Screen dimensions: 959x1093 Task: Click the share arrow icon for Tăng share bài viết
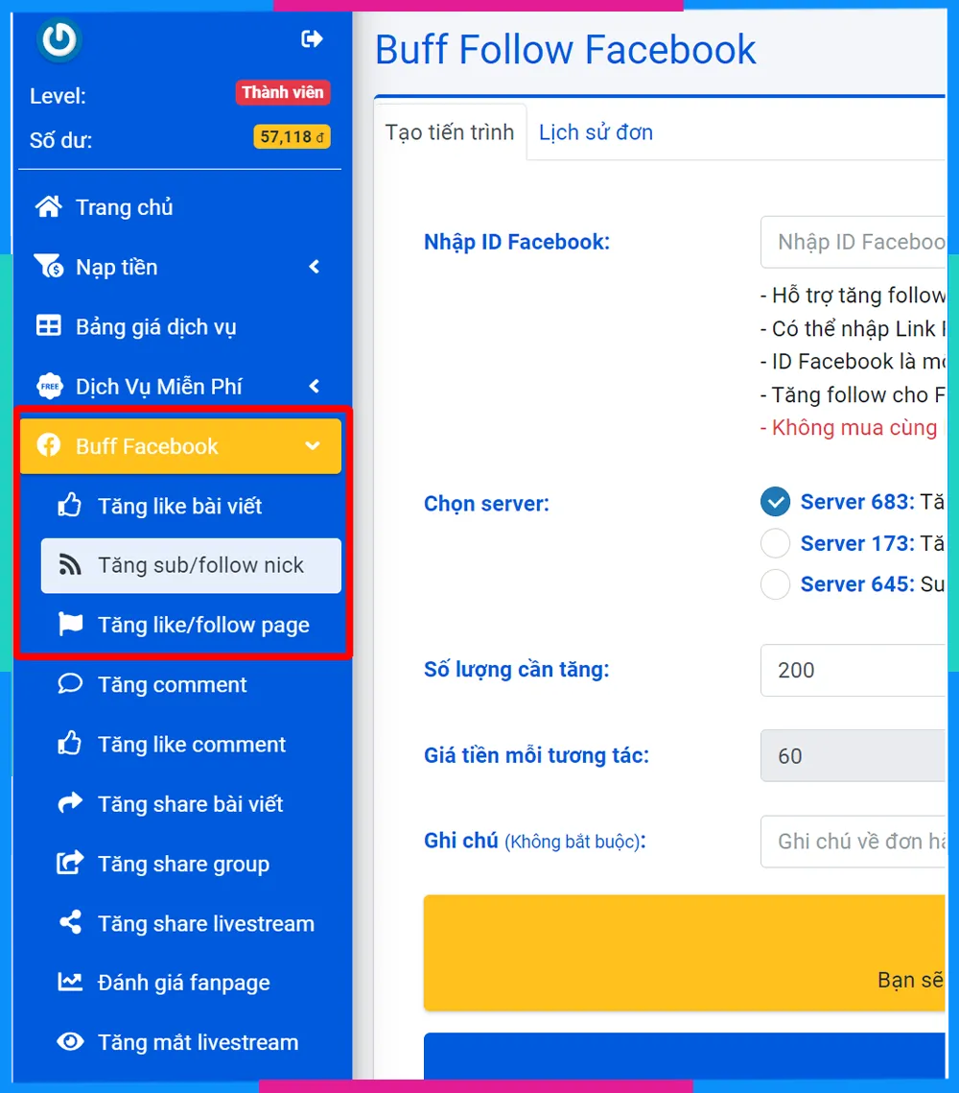pyautogui.click(x=69, y=803)
